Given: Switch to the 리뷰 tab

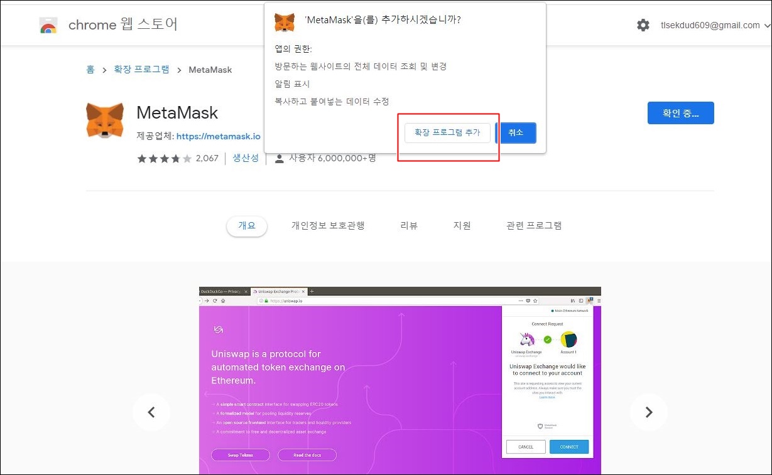Looking at the screenshot, I should [409, 226].
